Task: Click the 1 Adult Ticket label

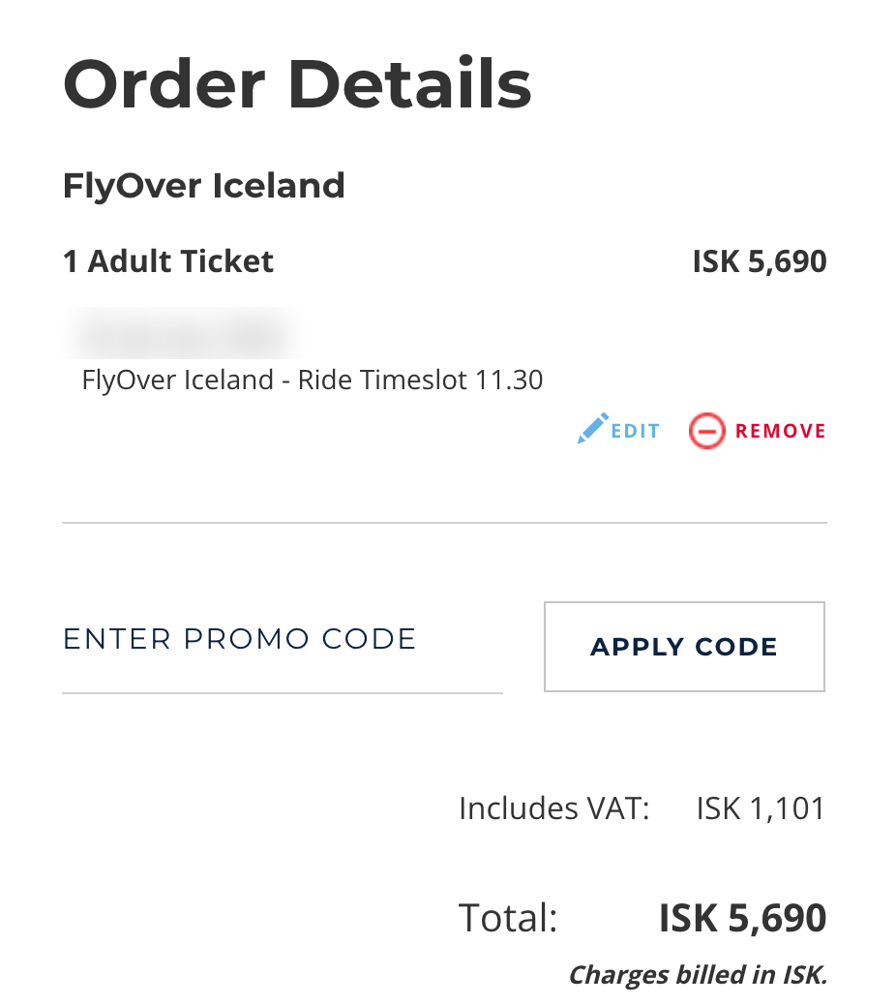Action: point(168,261)
